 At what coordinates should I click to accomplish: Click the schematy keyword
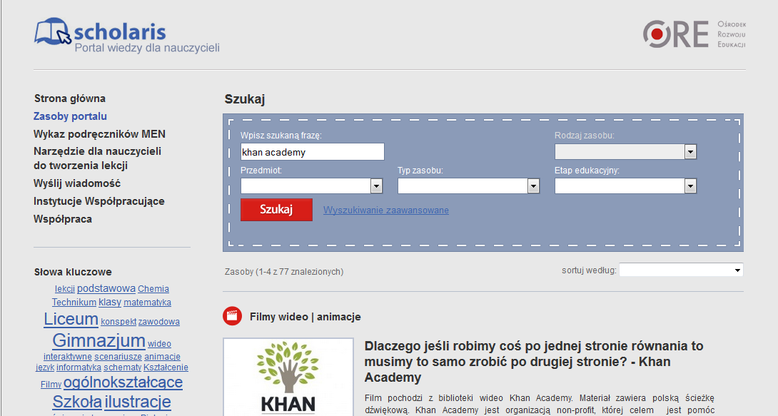coord(123,368)
